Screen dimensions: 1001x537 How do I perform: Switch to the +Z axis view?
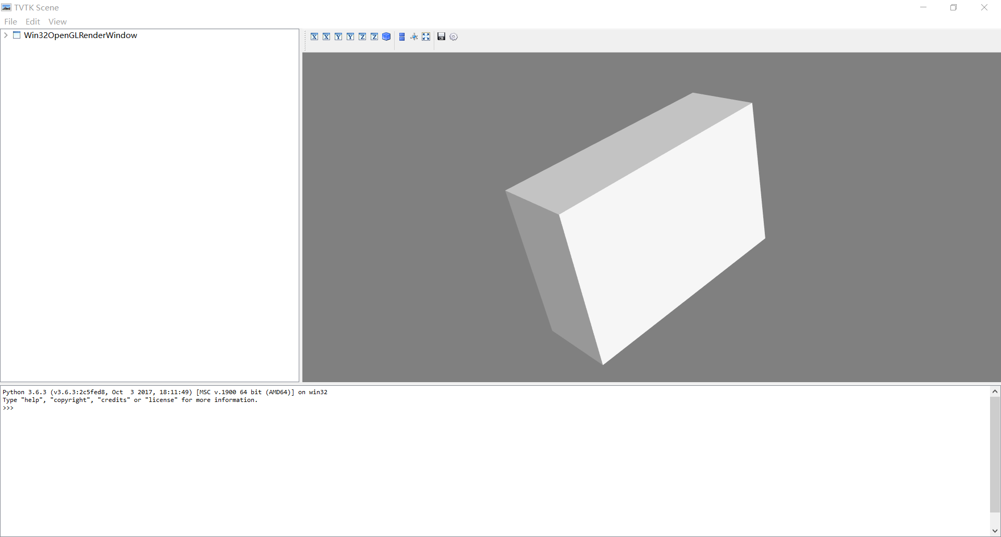click(x=362, y=36)
